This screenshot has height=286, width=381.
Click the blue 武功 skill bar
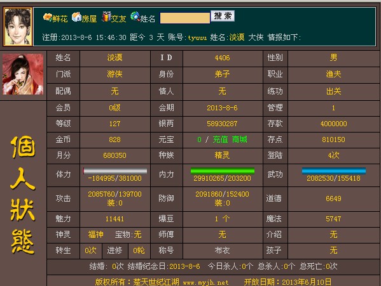(334, 171)
